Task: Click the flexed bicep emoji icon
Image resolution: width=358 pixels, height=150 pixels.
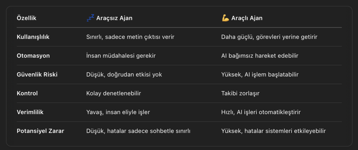Action: (x=225, y=18)
